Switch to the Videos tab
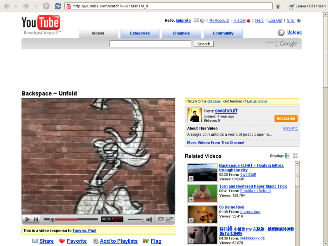Viewport: 328px width, 246px height. click(x=98, y=33)
